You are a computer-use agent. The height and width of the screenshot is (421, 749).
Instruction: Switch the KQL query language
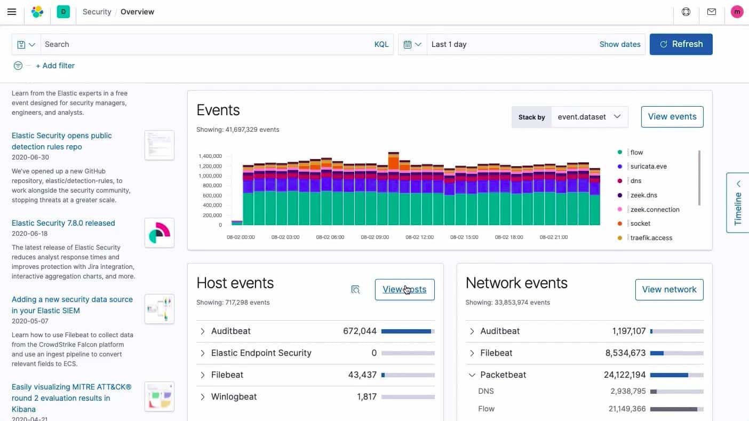coord(381,44)
